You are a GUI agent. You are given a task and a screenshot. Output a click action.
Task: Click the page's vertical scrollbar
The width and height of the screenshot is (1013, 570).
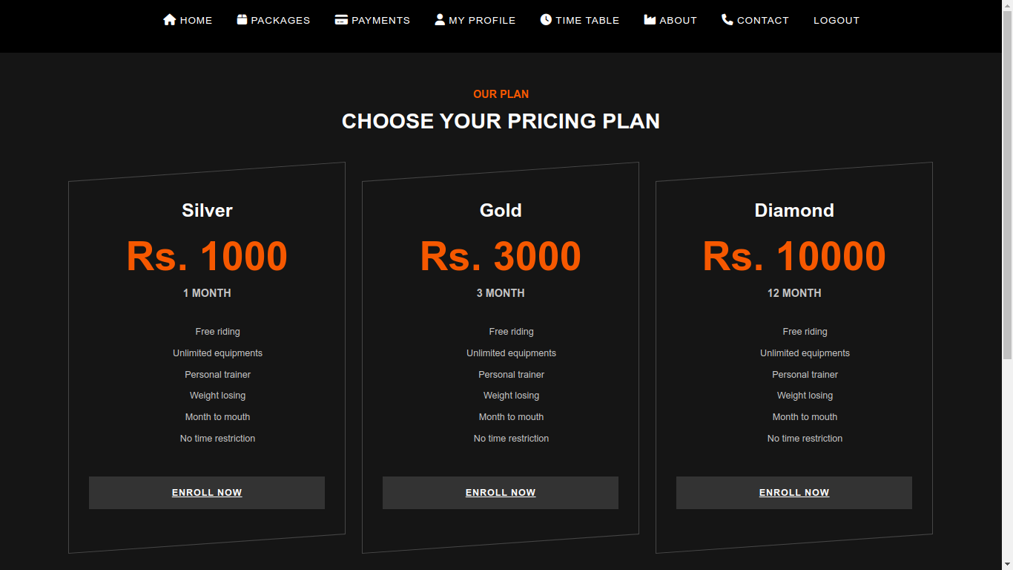pyautogui.click(x=1007, y=223)
